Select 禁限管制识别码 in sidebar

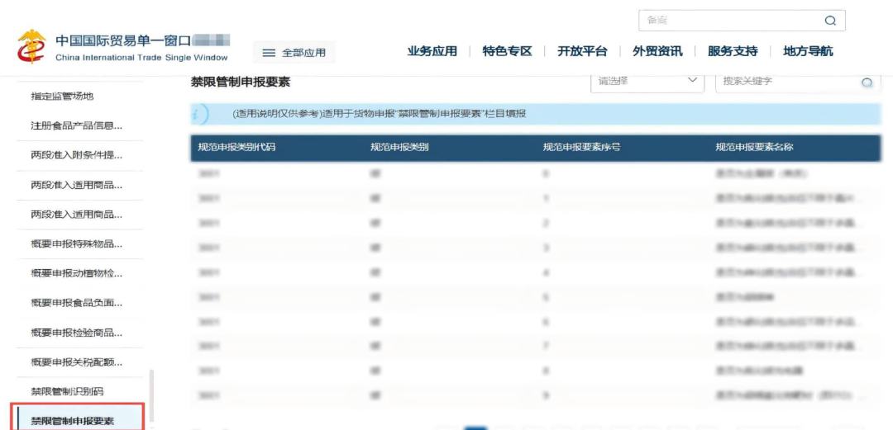(x=67, y=391)
